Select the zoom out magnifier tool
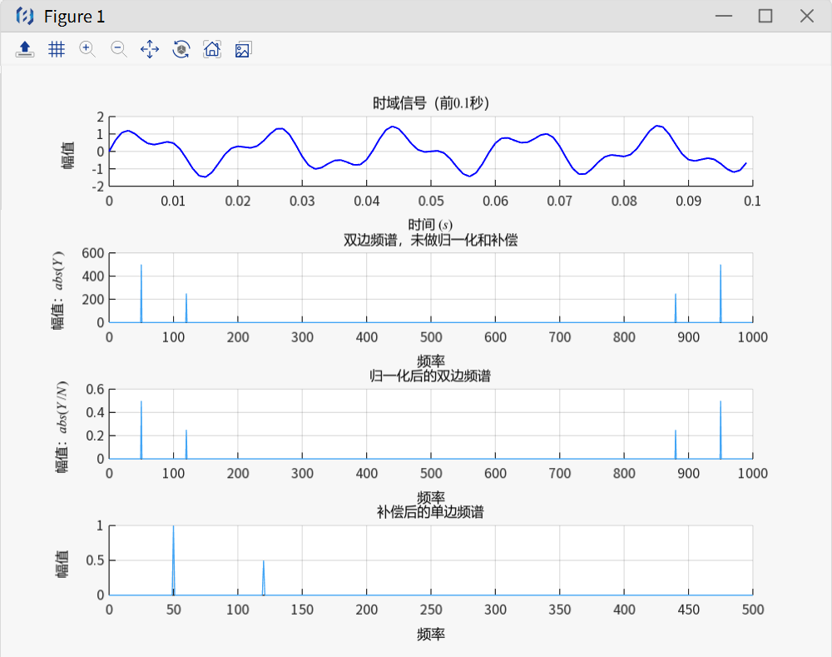 (x=119, y=49)
